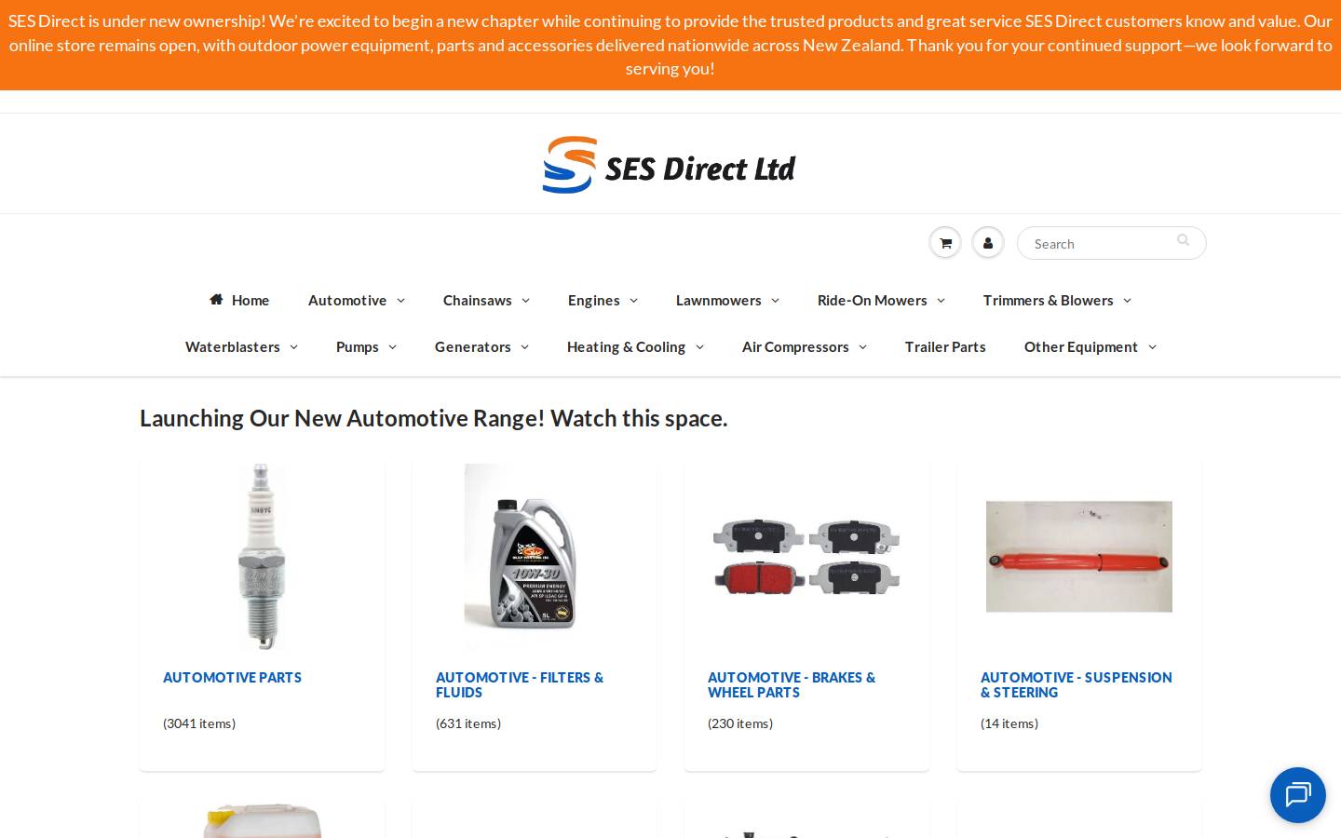1341x838 pixels.
Task: Click the (631 items) count text
Action: click(468, 723)
